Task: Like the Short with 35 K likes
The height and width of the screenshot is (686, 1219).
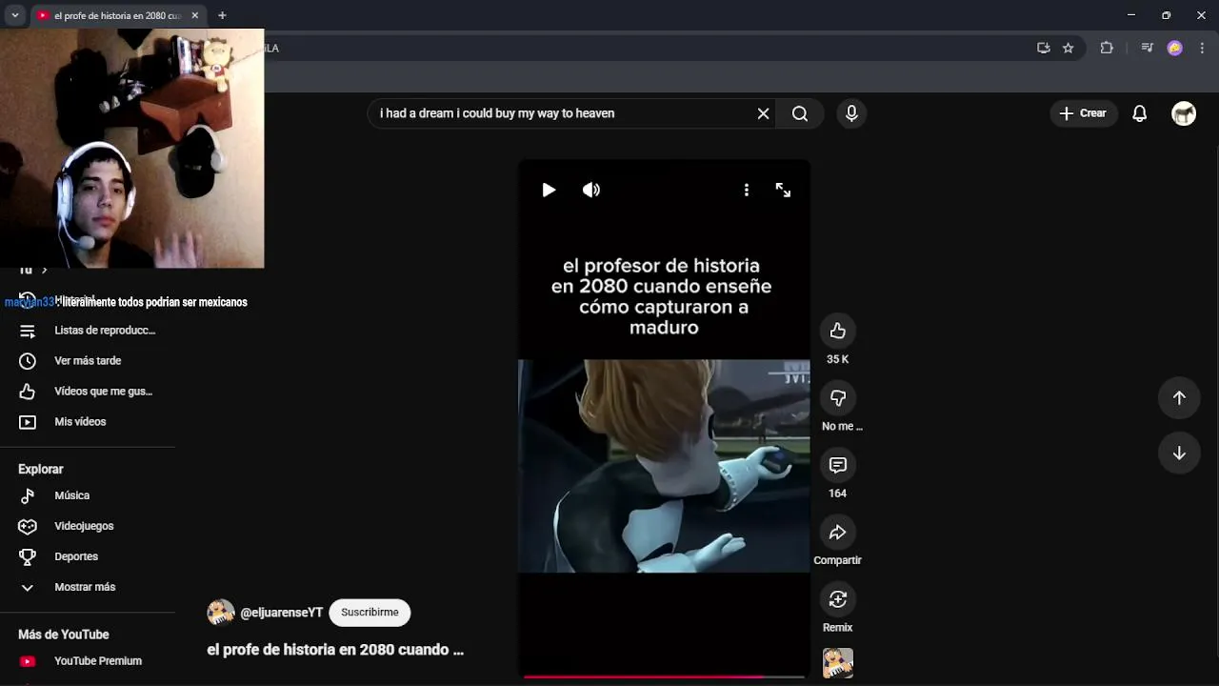Action: tap(838, 331)
